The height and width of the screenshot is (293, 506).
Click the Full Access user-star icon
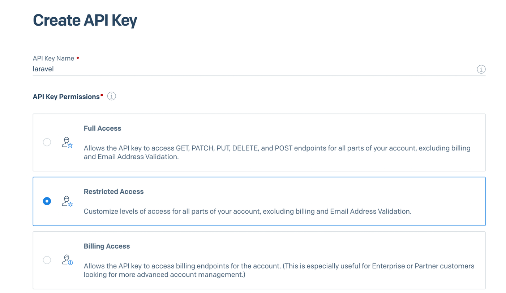coord(67,142)
